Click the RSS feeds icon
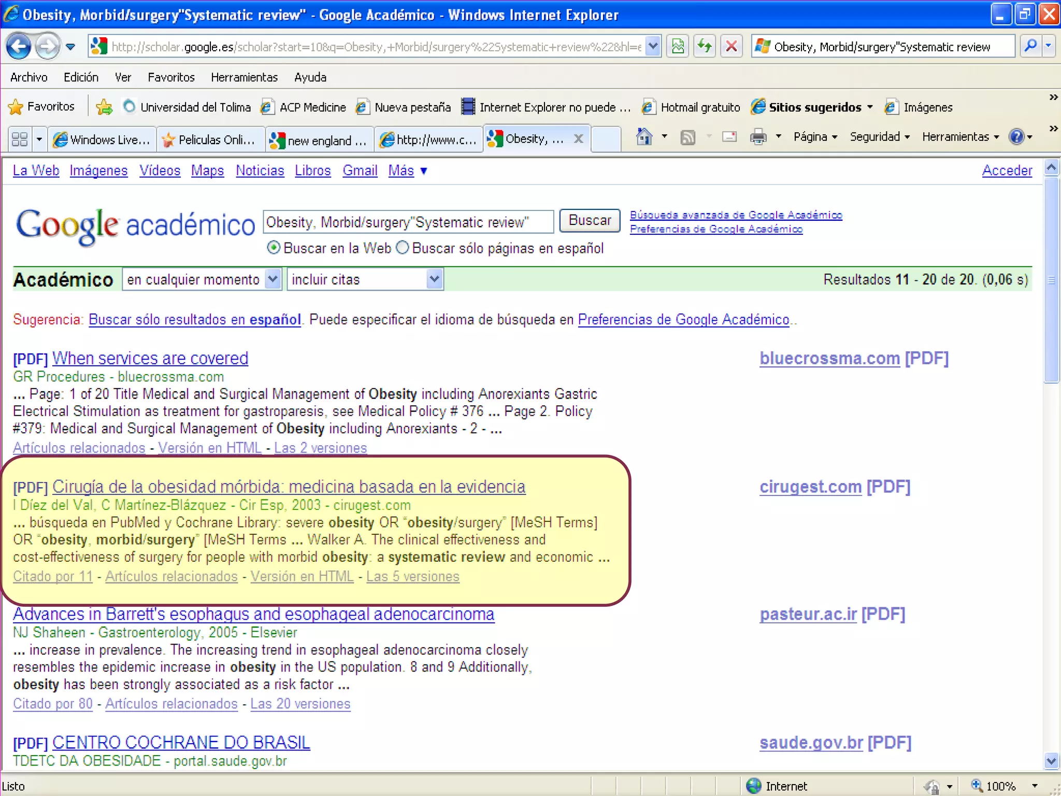The height and width of the screenshot is (796, 1061). pyautogui.click(x=687, y=137)
